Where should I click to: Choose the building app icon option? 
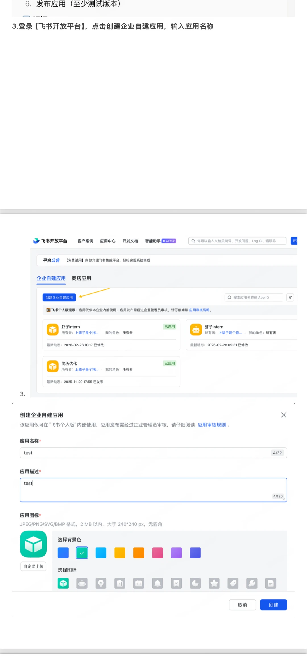(120, 583)
